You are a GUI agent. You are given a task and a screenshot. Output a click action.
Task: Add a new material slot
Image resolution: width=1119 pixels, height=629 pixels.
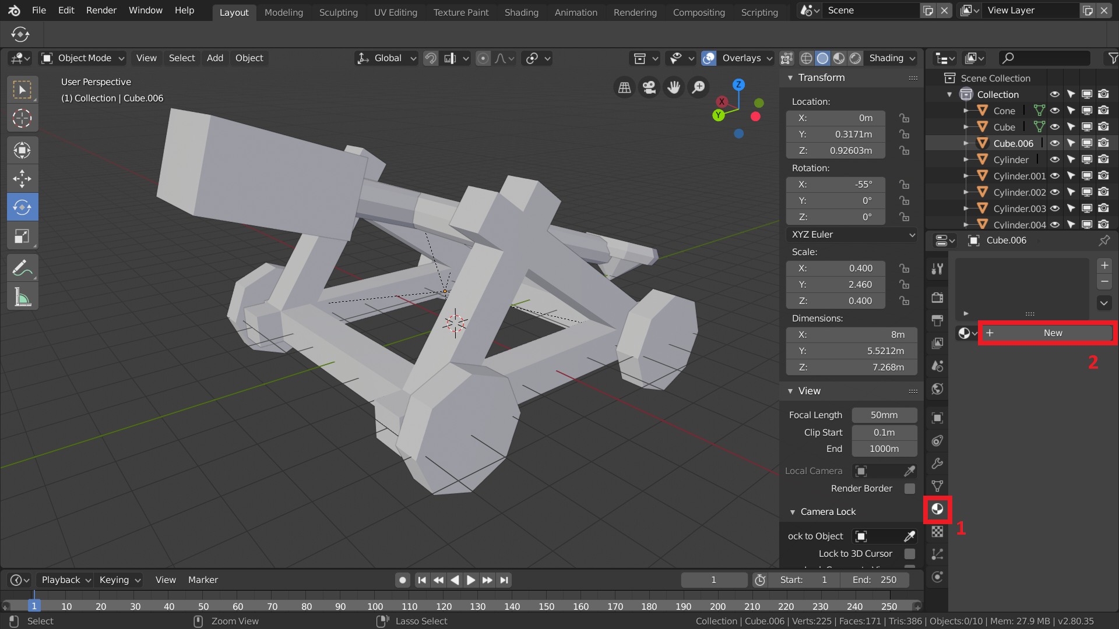coord(1104,266)
